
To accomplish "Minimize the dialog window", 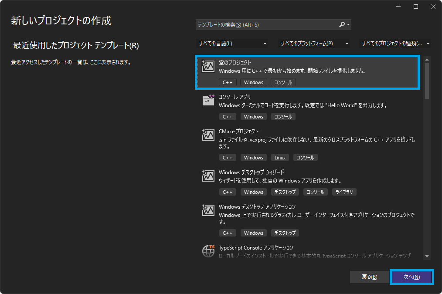I will 398,7.
